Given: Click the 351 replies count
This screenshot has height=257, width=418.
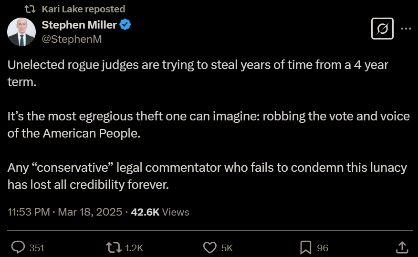Looking at the screenshot, I should [36, 247].
